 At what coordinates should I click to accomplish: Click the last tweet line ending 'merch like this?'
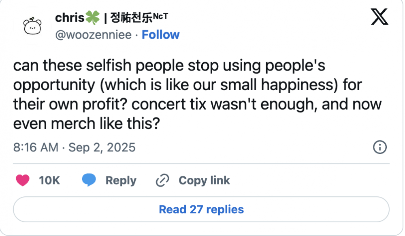click(87, 123)
